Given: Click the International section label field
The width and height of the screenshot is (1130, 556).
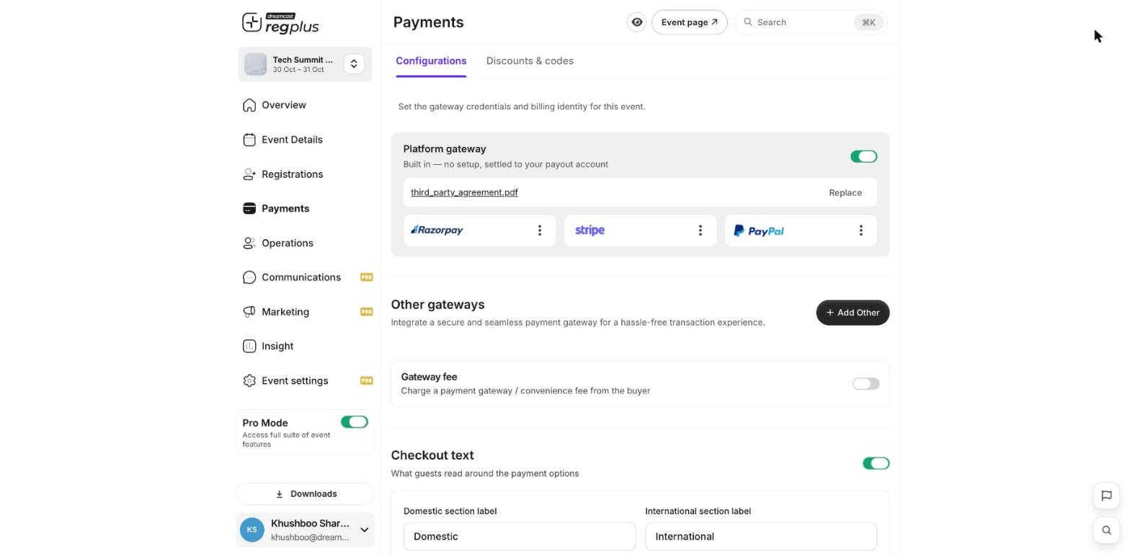Looking at the screenshot, I should [761, 537].
